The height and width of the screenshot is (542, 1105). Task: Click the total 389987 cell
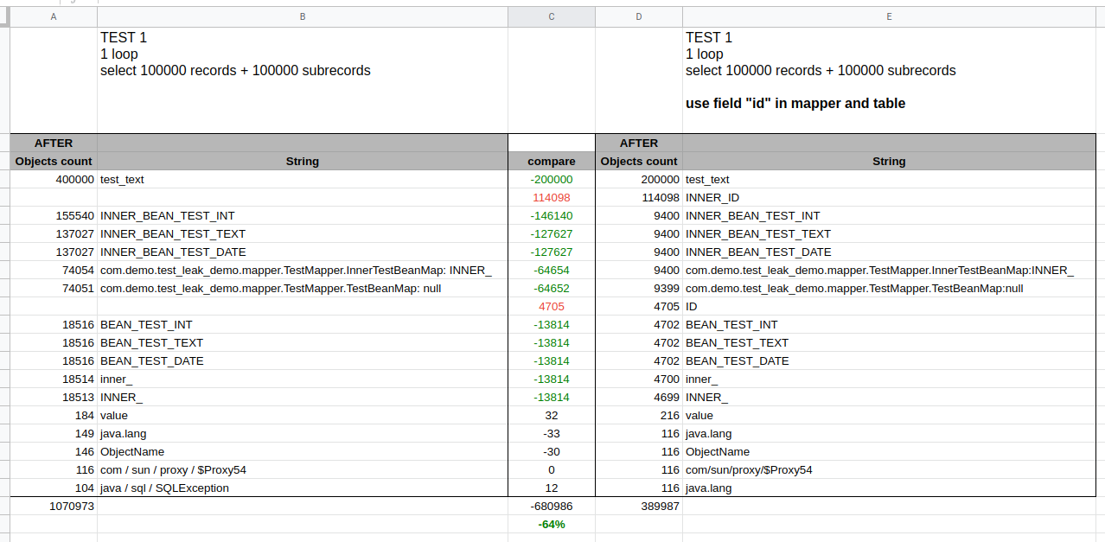[x=639, y=506]
